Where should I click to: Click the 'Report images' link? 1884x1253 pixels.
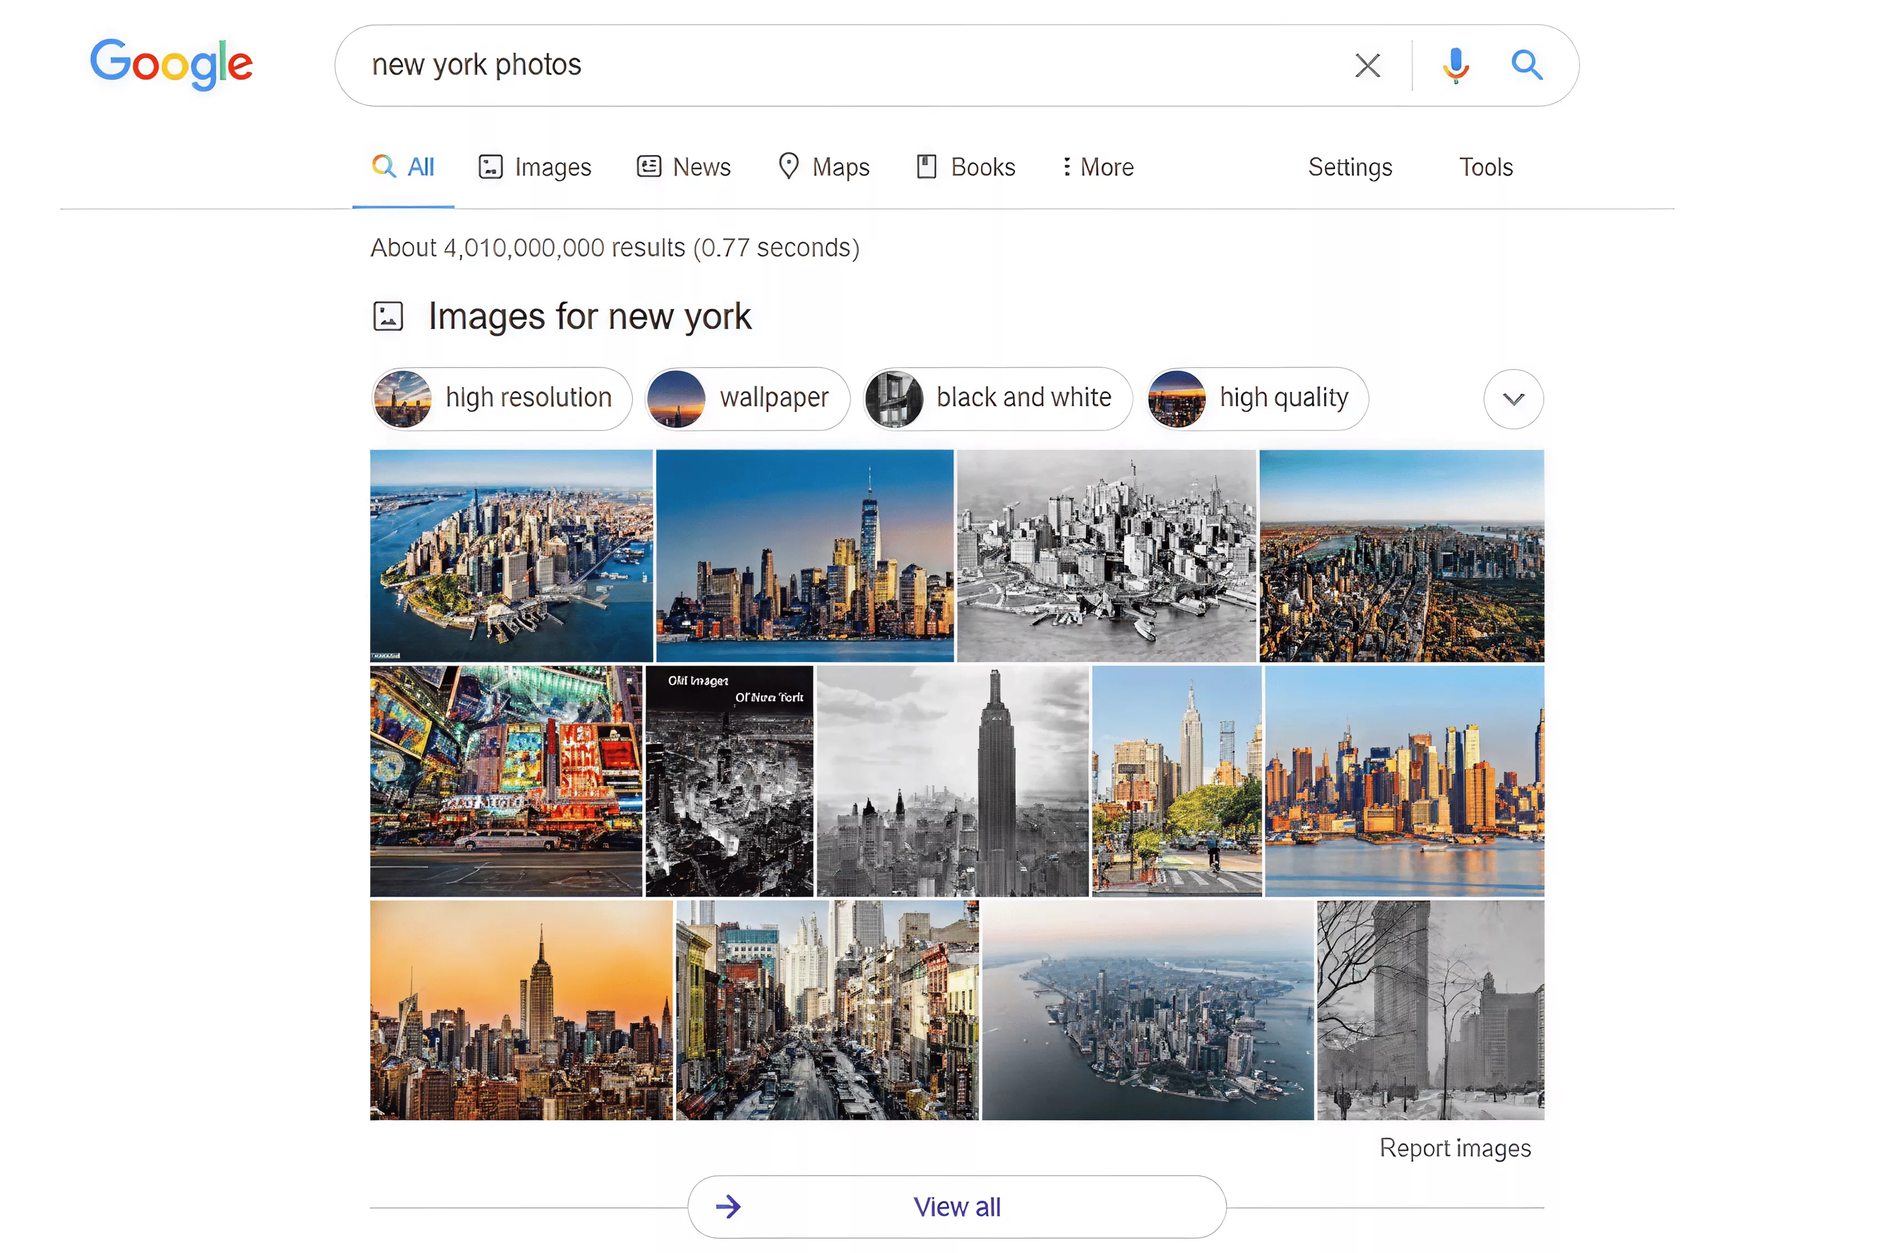click(1454, 1148)
